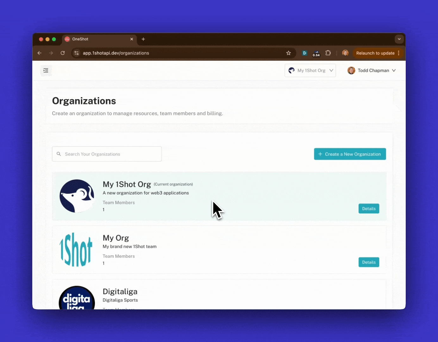Screen dimensions: 438x342
Task: Click Create a New Organization
Action: coord(350,154)
